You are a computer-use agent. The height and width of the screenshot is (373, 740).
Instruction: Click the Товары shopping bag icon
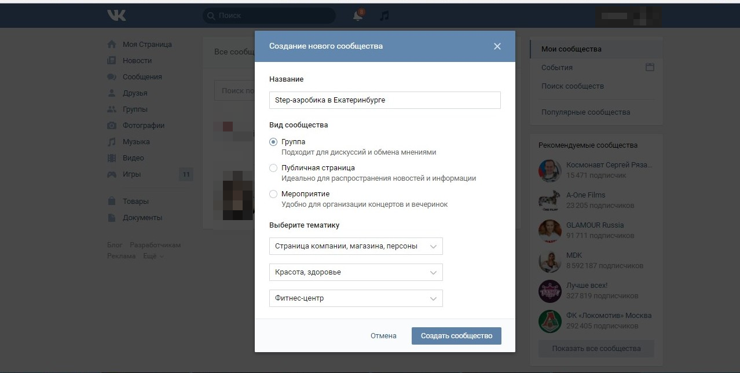pos(112,202)
